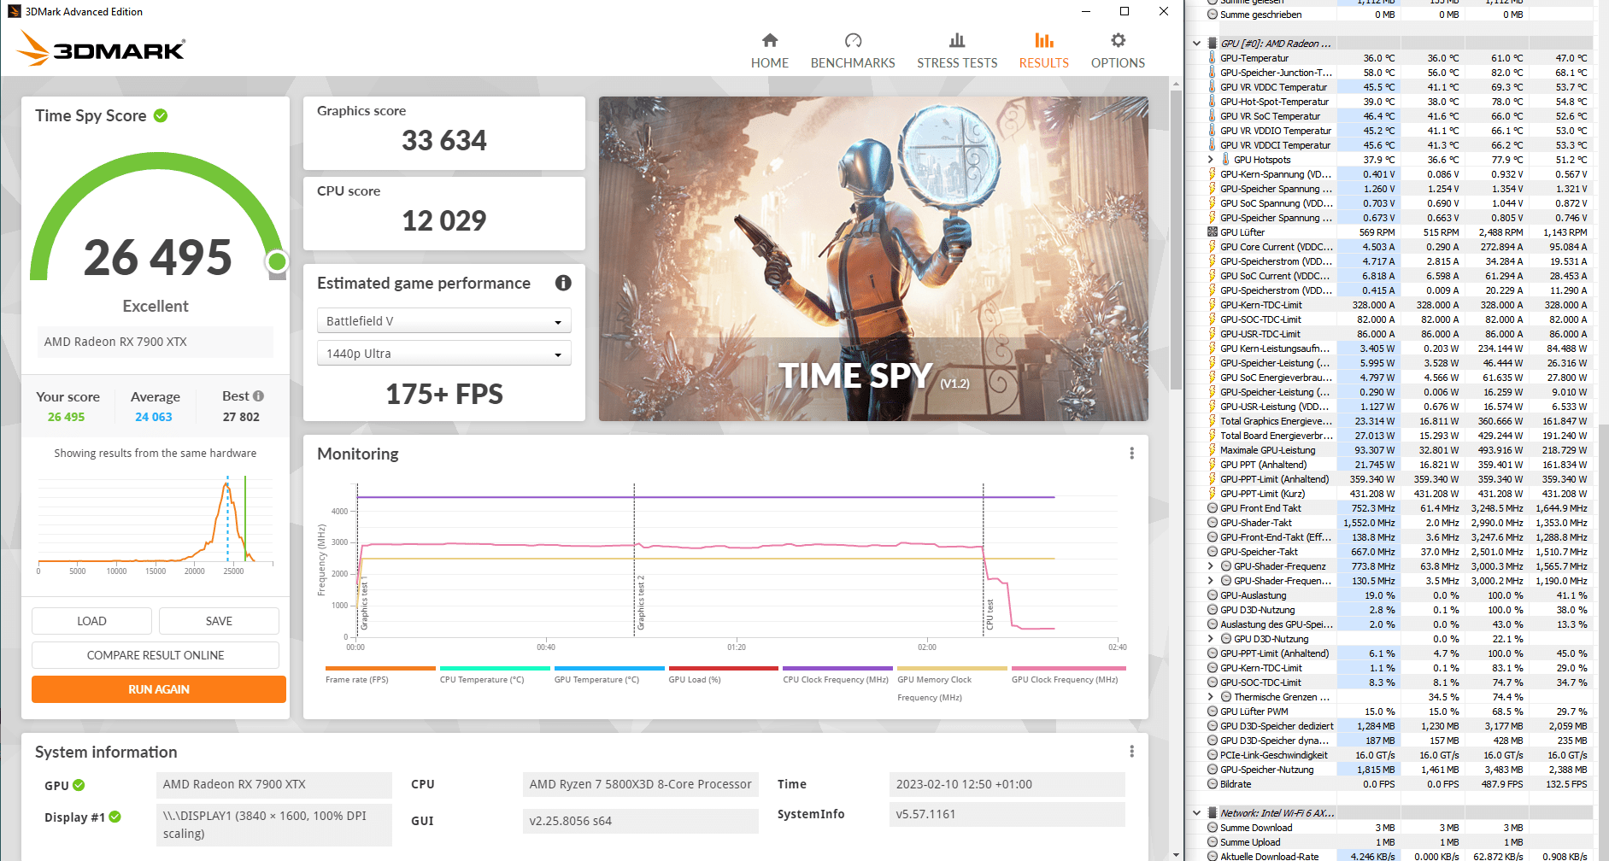Screen dimensions: 1609x861
Task: Toggle the GPU Clock Frequency legend item
Action: (1068, 674)
